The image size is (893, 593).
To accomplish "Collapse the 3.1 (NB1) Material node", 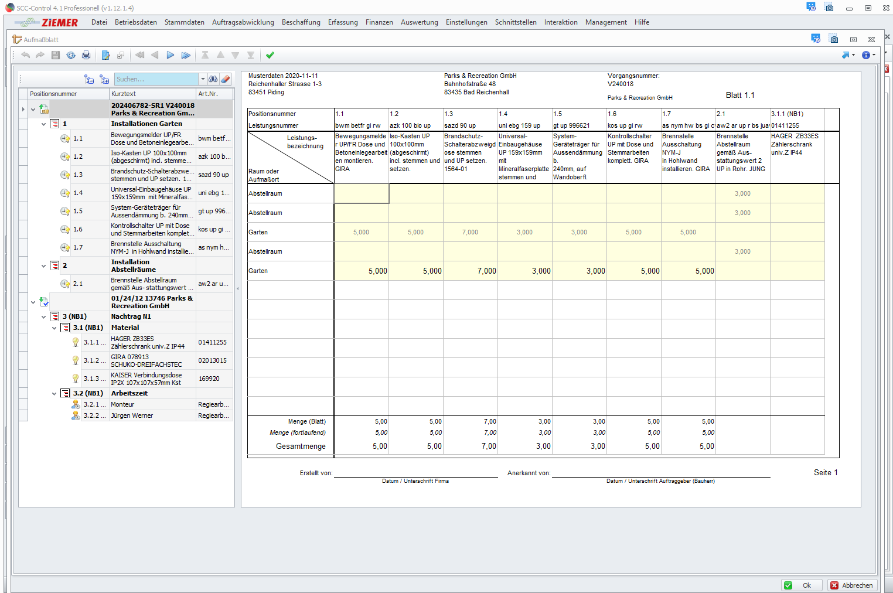I will pos(54,328).
